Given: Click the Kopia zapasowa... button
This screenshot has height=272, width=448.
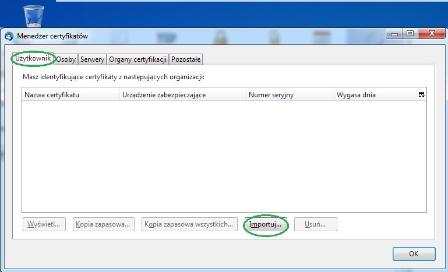Looking at the screenshot, I should [x=104, y=224].
